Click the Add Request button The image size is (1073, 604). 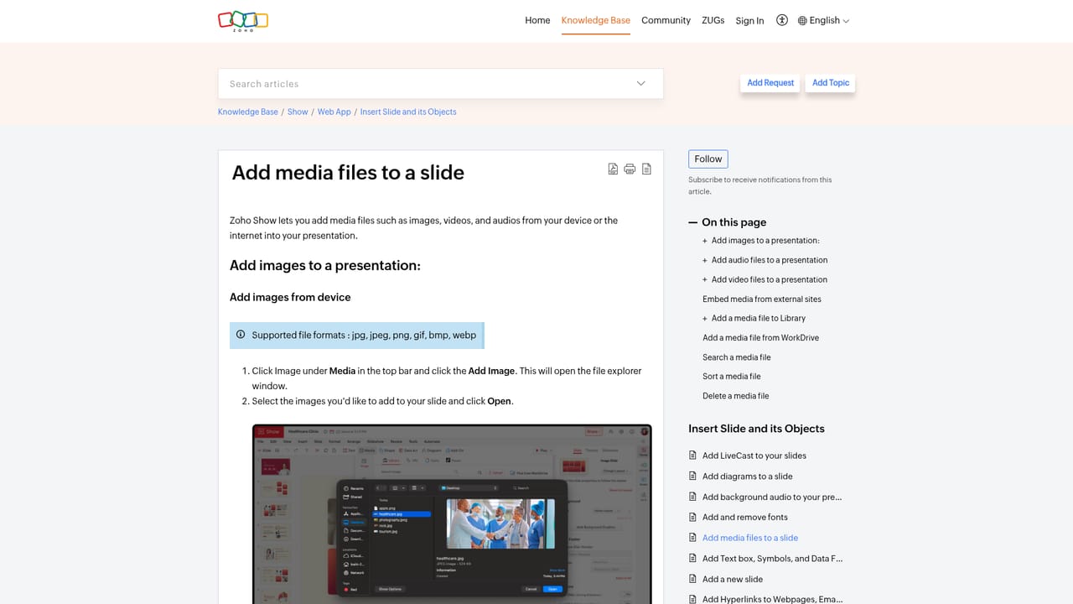click(x=770, y=83)
